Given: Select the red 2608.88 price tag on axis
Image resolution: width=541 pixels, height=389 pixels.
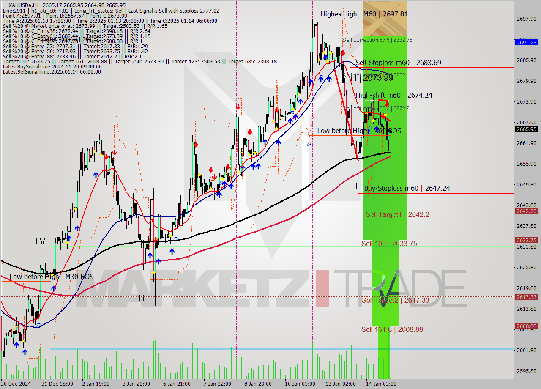Looking at the screenshot, I should point(527,326).
